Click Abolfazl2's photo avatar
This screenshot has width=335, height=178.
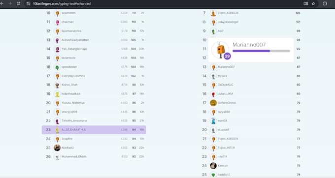57,148
